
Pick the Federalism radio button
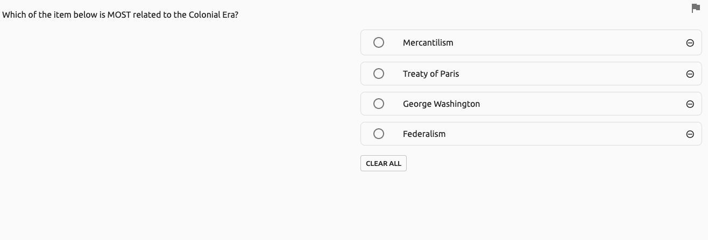(x=379, y=134)
